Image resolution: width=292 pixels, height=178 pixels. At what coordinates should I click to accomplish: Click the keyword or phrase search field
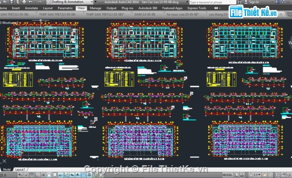coord(213,2)
